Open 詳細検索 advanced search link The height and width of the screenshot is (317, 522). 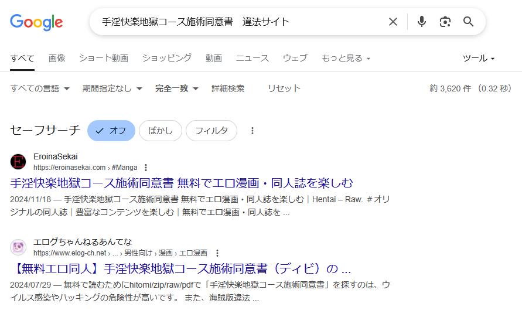tap(228, 88)
